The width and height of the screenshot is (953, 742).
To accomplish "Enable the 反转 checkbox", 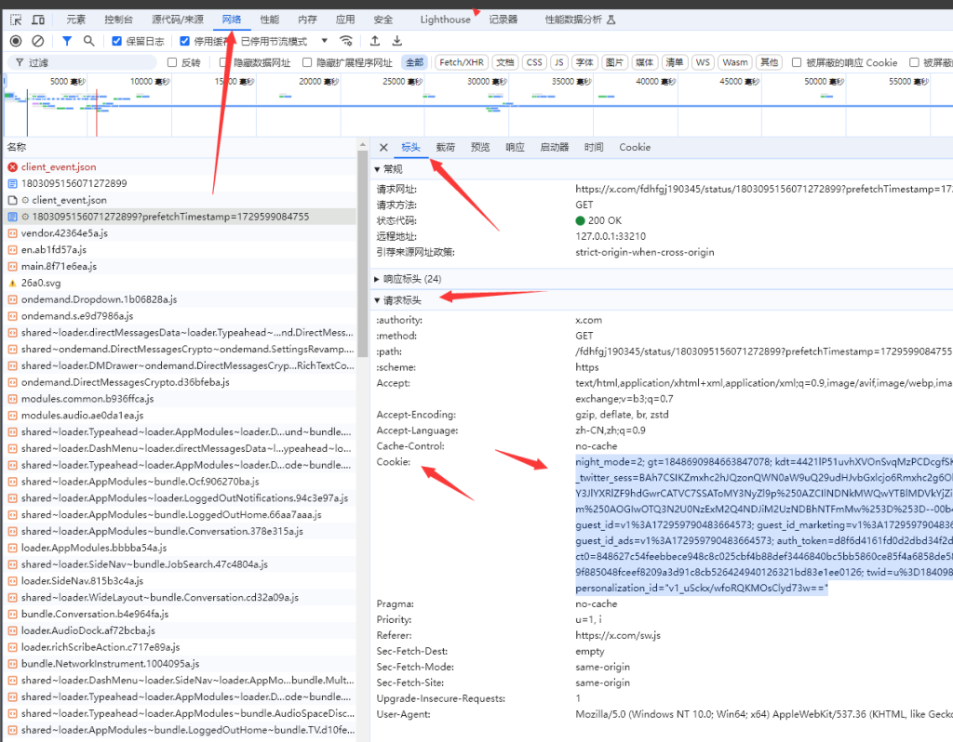I will point(172,62).
